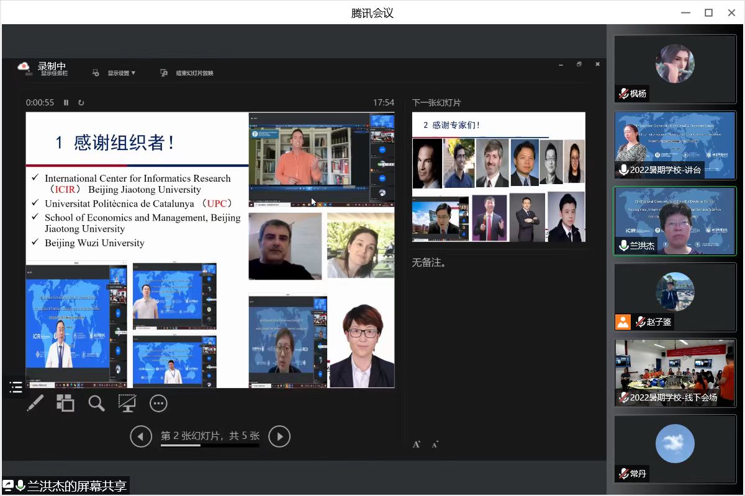Screen dimensions: 745x496
Task: Click the orange host icon beside 赵子鉴
Action: click(x=623, y=322)
